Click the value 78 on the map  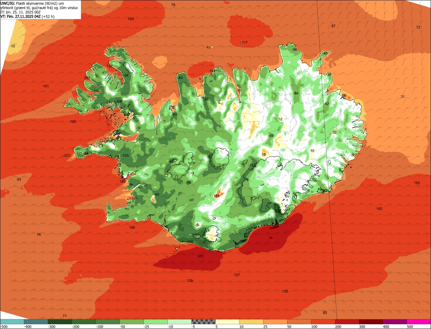coord(173,5)
